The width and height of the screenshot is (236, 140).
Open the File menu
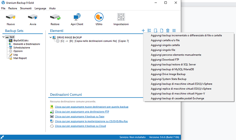[x=3, y=8]
